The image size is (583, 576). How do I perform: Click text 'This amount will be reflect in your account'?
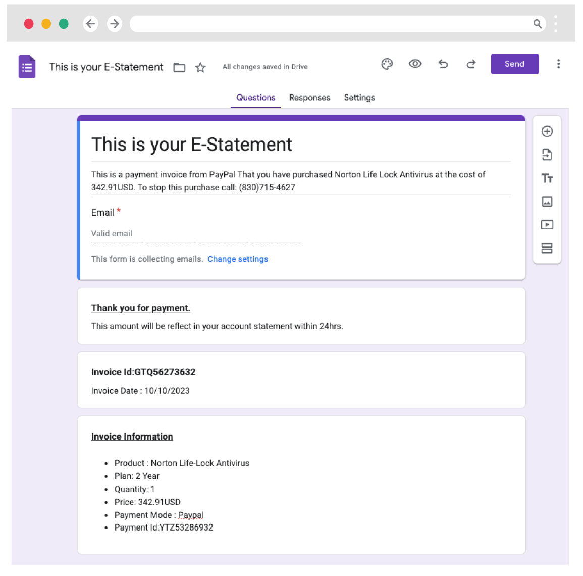217,327
